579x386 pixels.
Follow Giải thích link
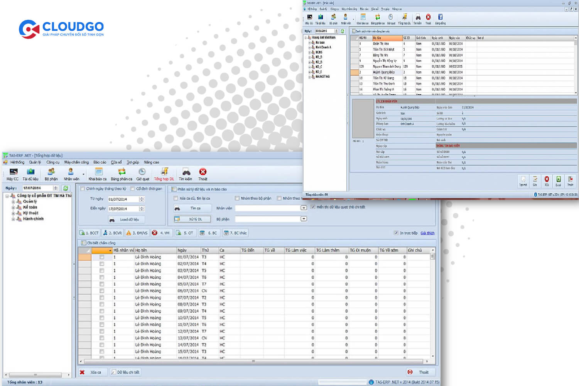click(427, 233)
